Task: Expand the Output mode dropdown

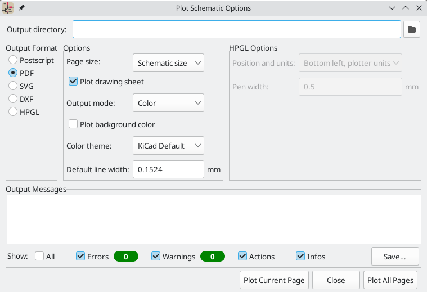Action: pyautogui.click(x=168, y=103)
